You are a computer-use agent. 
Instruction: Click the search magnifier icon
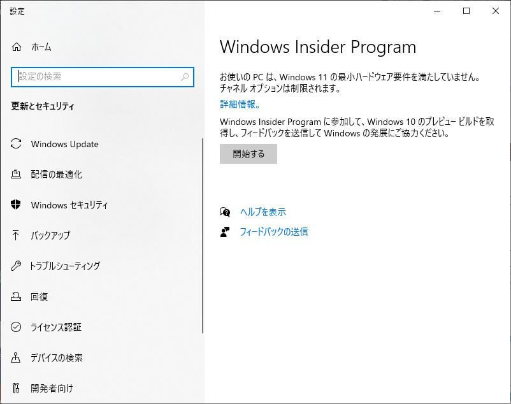185,77
